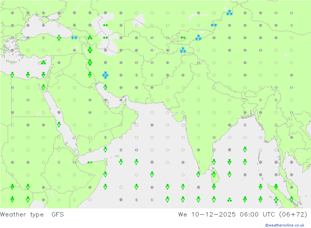Click the topmost snow symbol on the map
The height and width of the screenshot is (228, 311).
point(230,13)
